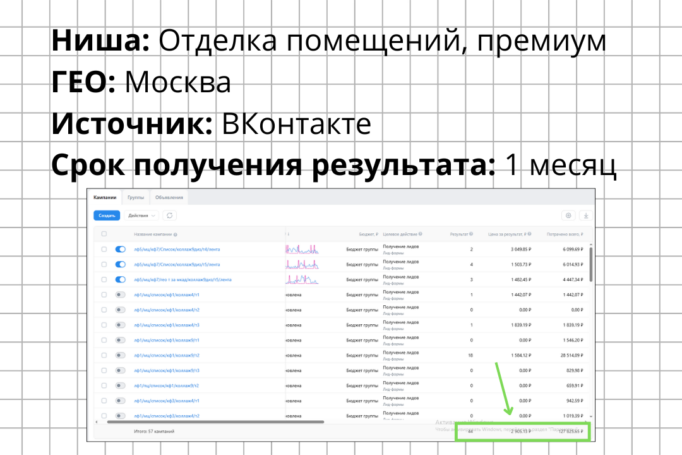Click the Название кампании column header

(x=153, y=234)
